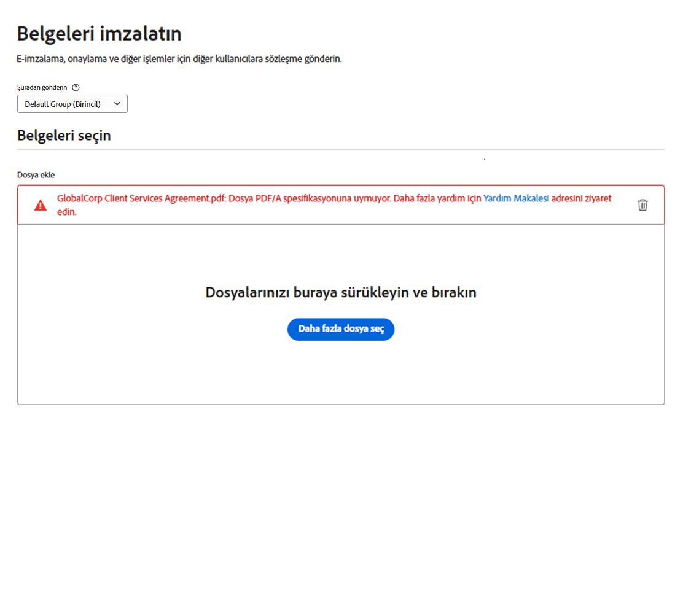Click the help icon beside Şuradan gönderin

tap(76, 88)
